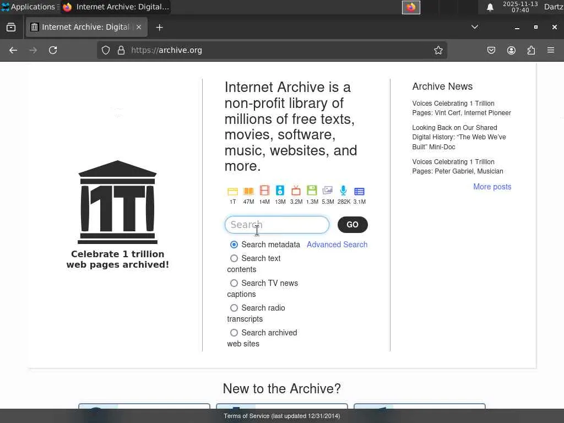Image resolution: width=564 pixels, height=423 pixels.
Task: Reload the archive.org page
Action: (53, 50)
